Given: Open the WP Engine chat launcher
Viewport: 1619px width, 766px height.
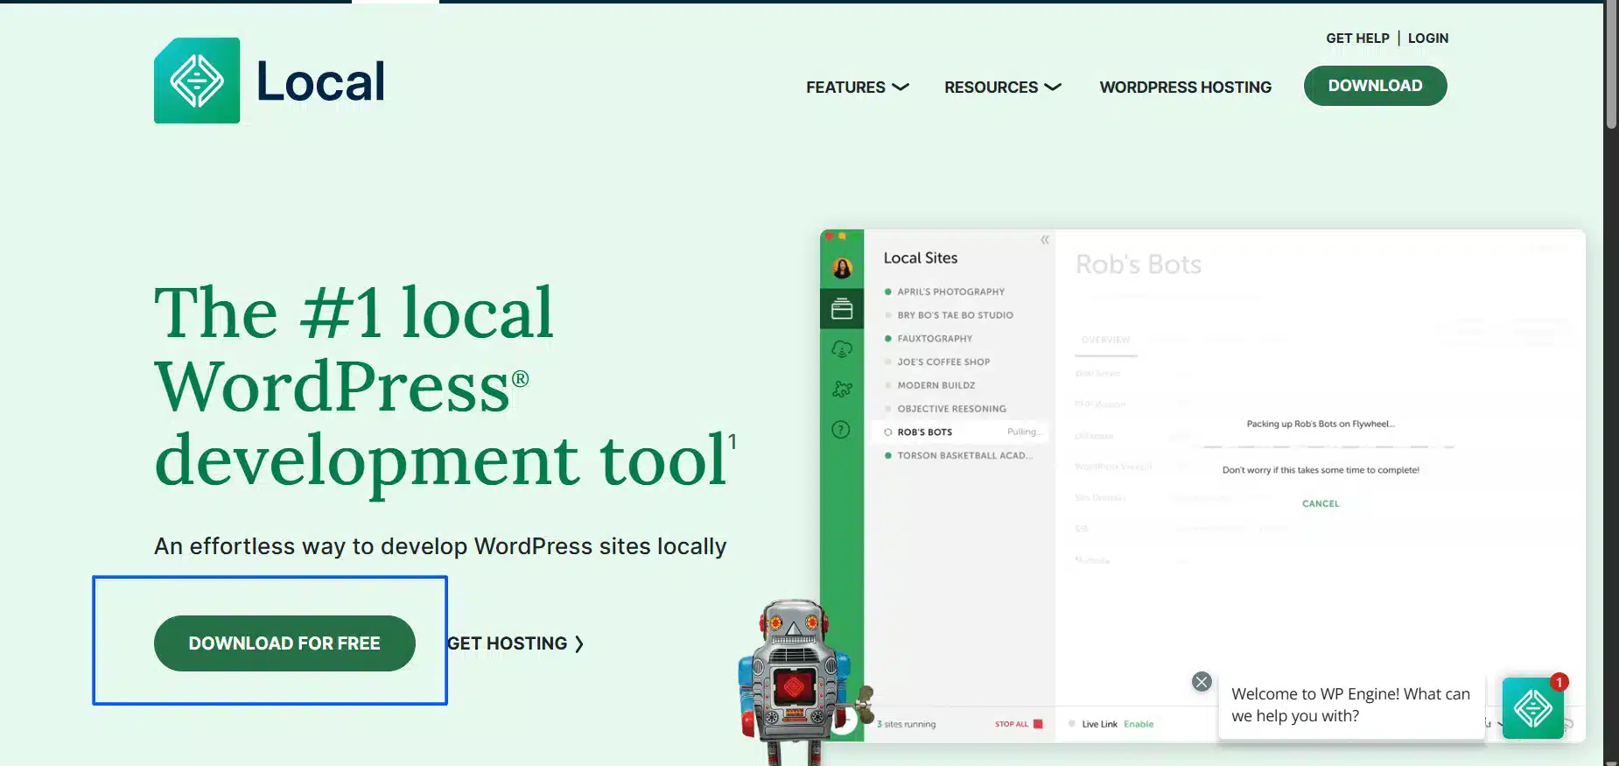Looking at the screenshot, I should click(x=1533, y=707).
